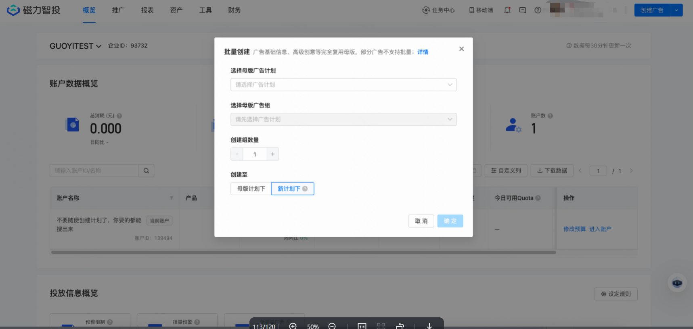Download the image from the viewer toolbar
This screenshot has width=693, height=329.
429,326
